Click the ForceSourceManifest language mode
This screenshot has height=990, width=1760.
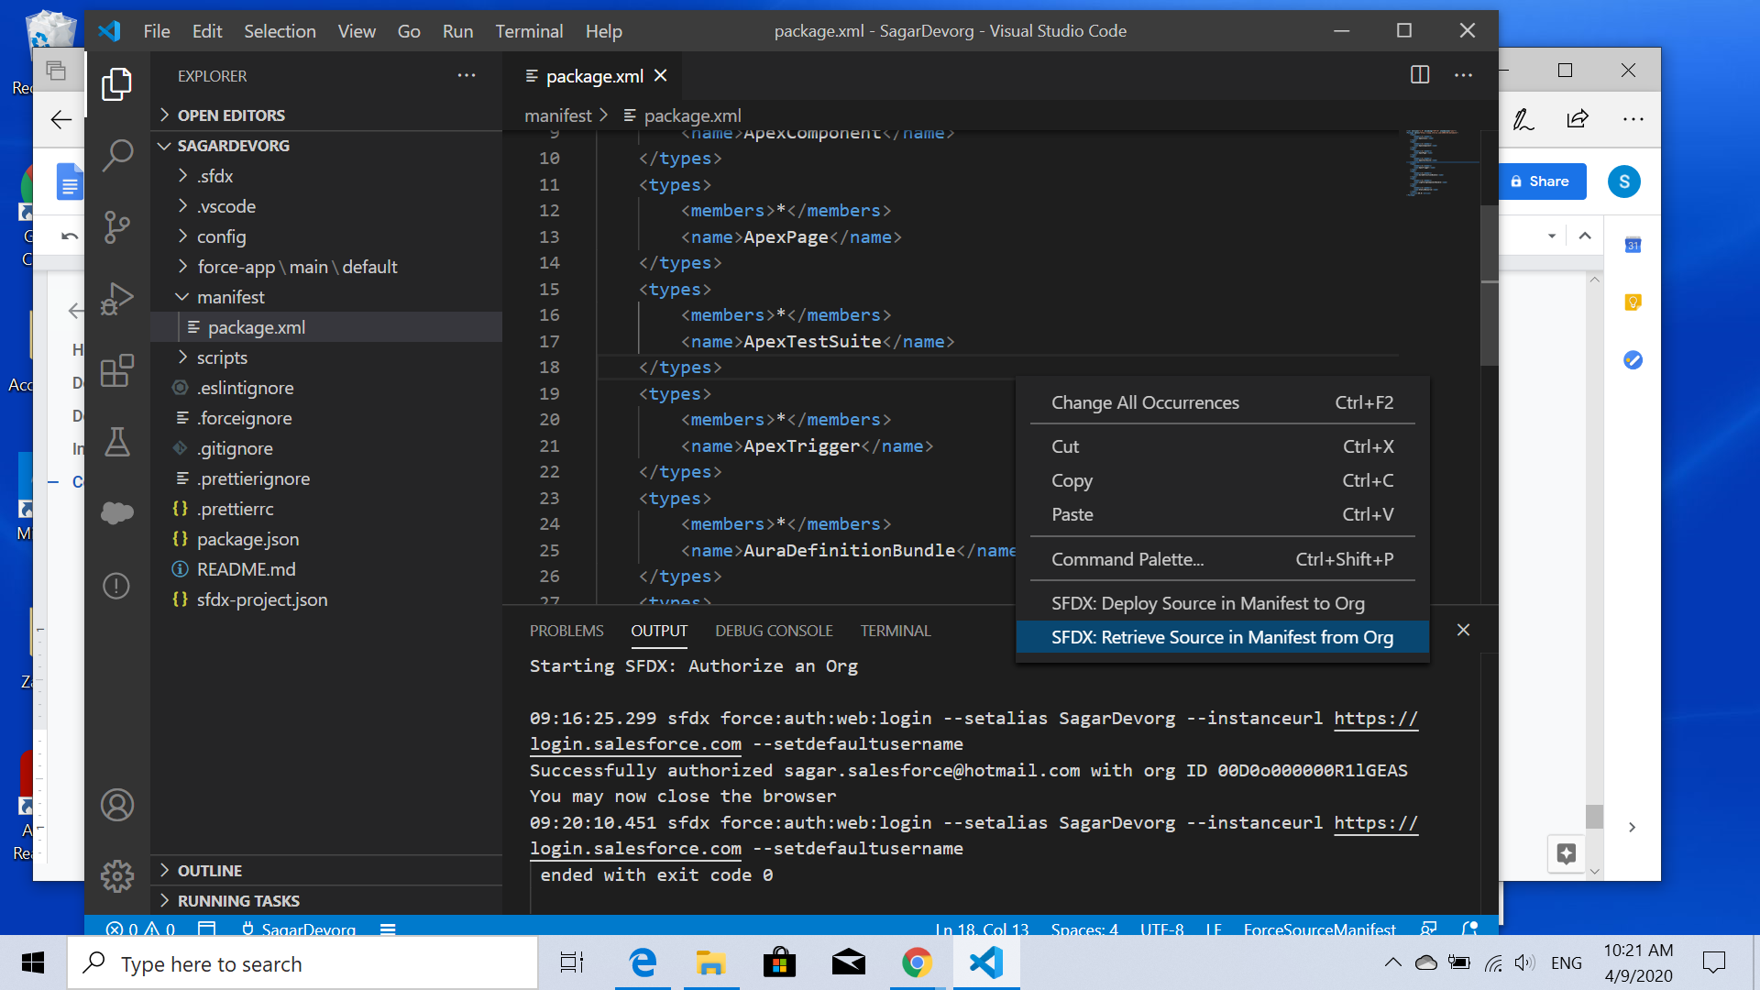(x=1319, y=929)
